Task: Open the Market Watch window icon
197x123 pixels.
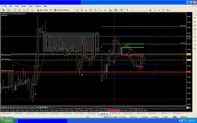Action: (x=15, y=10)
